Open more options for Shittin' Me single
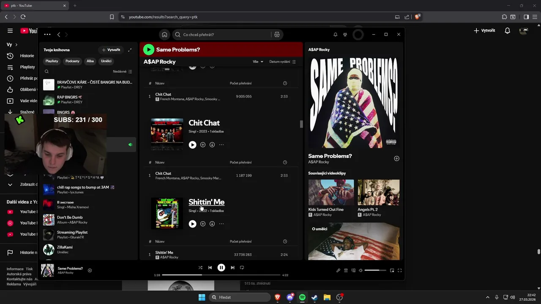Screen dimensions: 541x304 (x=221, y=224)
